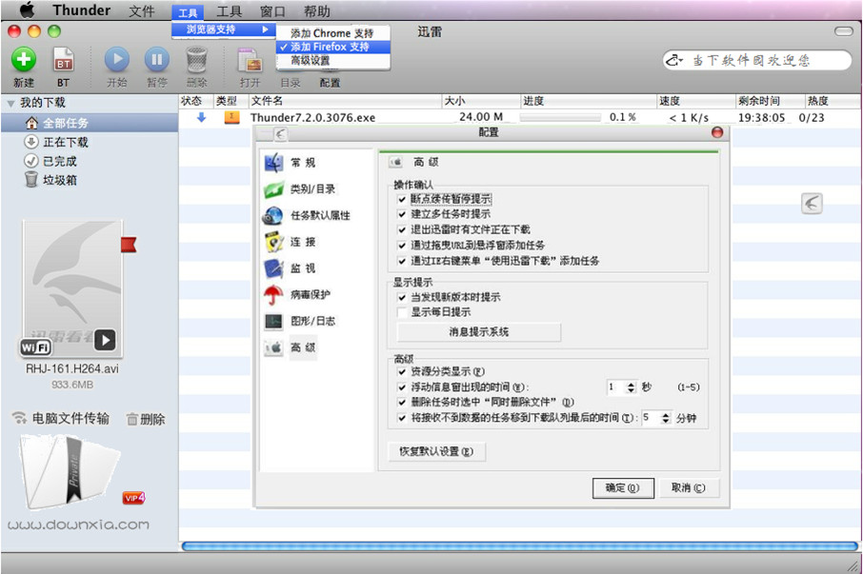Choose 添加 Chrome 支持 menu item

click(x=333, y=33)
